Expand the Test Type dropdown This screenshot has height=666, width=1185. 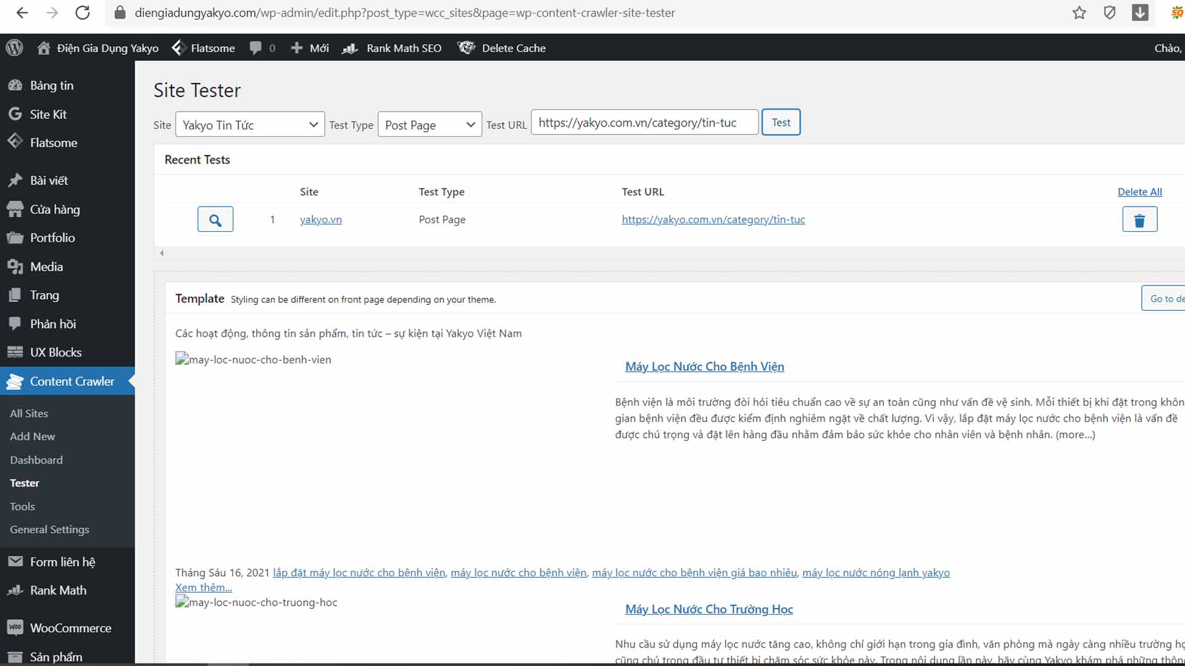(x=430, y=125)
